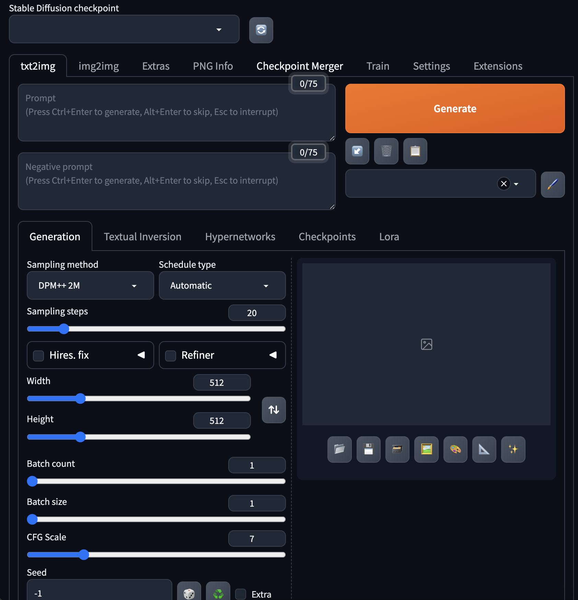Show the Hypernetworks sub-tab
The width and height of the screenshot is (578, 600).
click(x=240, y=236)
